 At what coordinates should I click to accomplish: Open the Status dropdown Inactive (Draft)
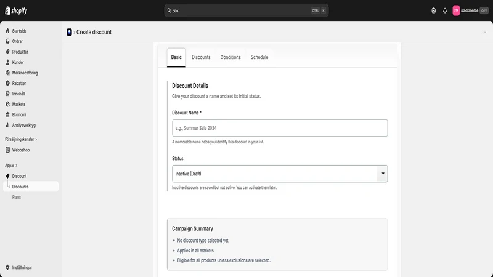pos(280,174)
